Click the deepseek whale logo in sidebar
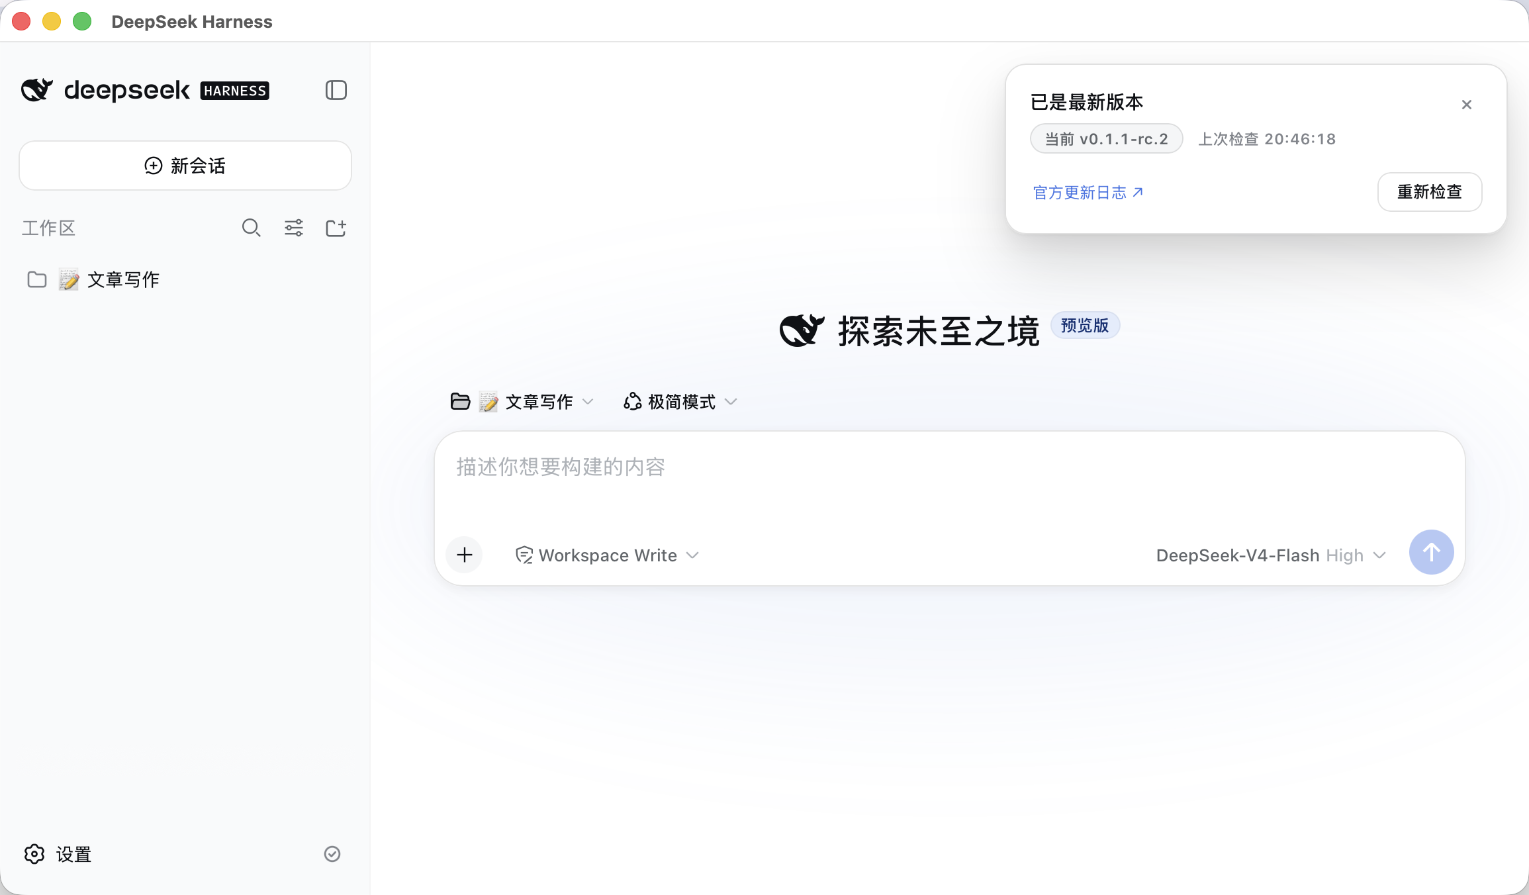 [x=37, y=89]
